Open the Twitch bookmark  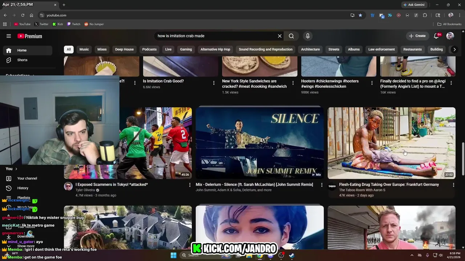[74, 24]
